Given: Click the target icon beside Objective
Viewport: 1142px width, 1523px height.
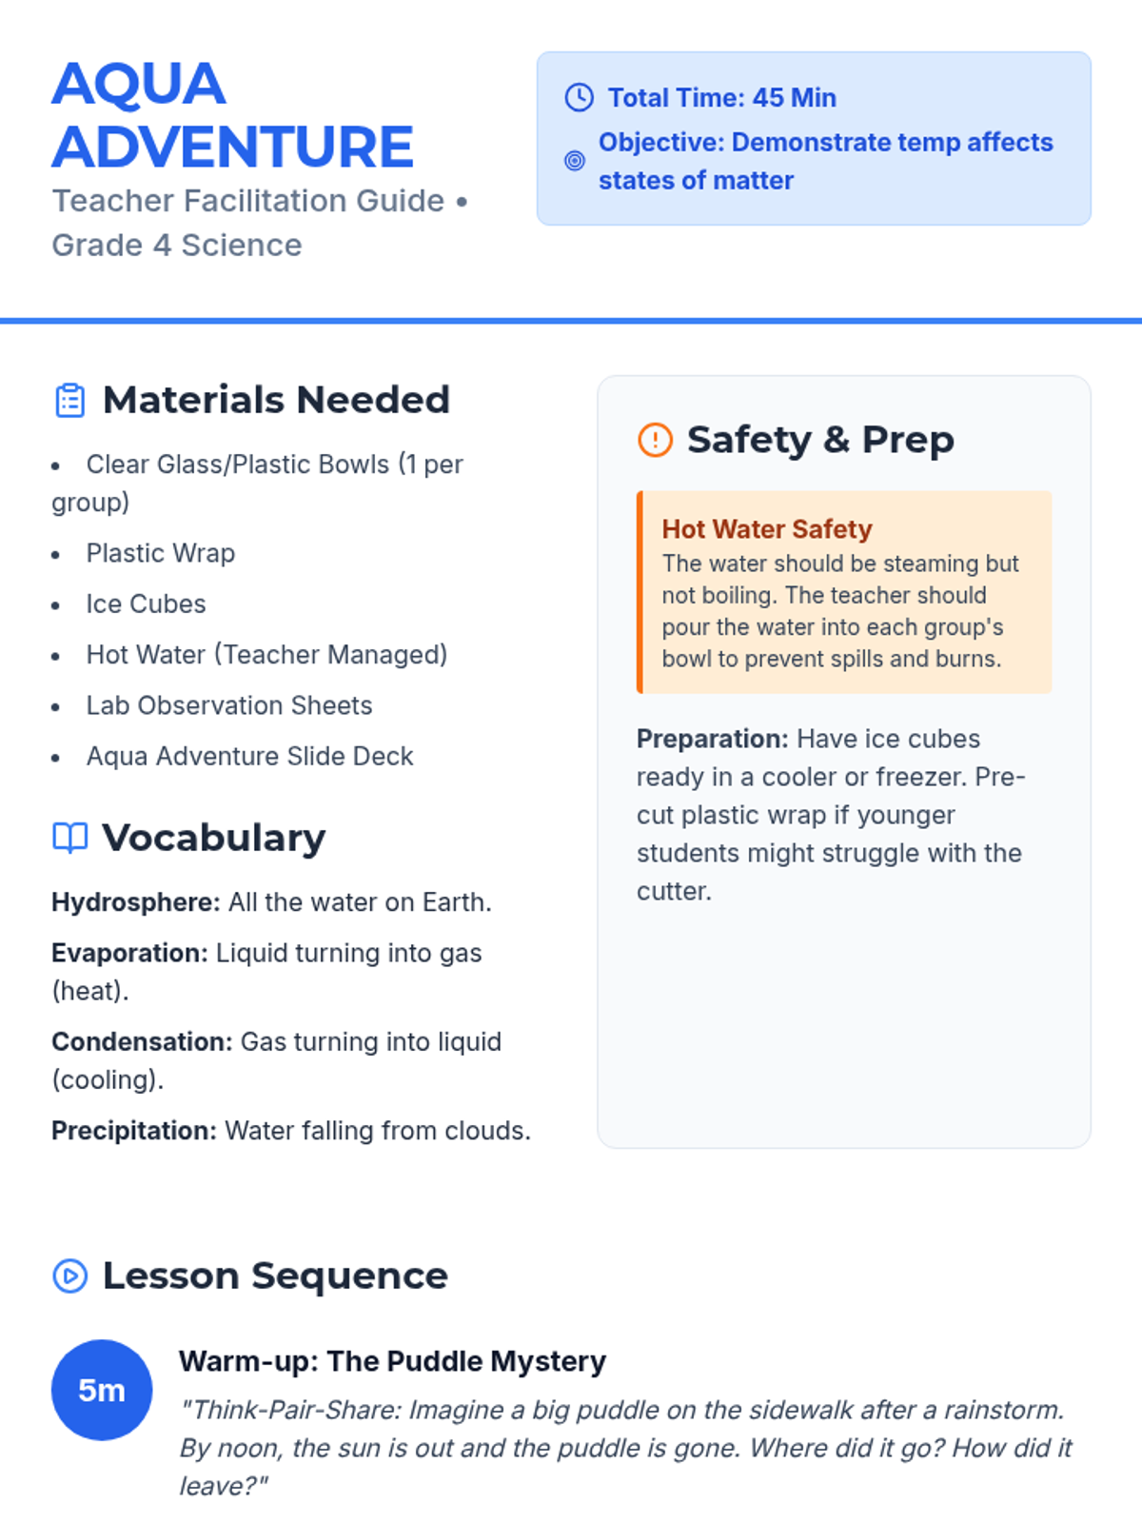Looking at the screenshot, I should pyautogui.click(x=575, y=161).
